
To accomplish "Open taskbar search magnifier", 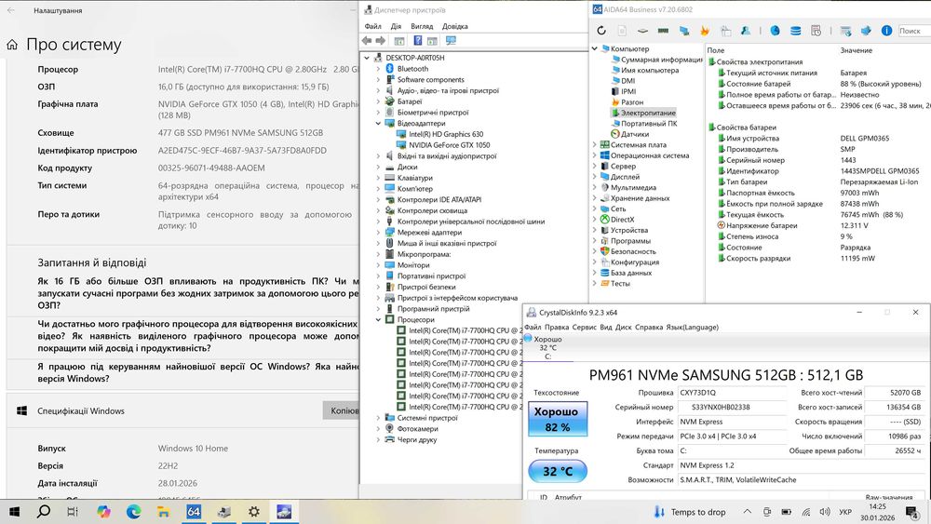I will click(x=44, y=511).
